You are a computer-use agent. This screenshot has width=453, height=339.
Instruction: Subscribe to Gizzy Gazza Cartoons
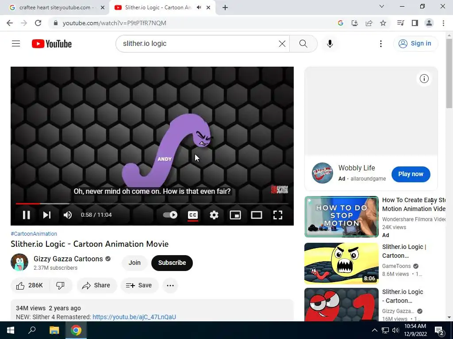(172, 263)
